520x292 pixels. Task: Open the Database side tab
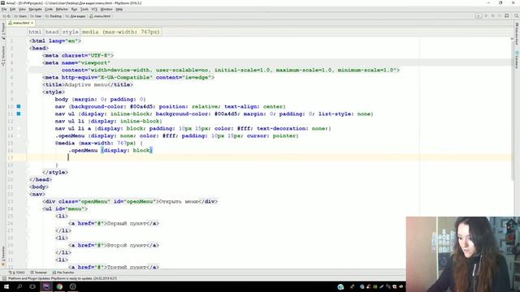[x=517, y=59]
